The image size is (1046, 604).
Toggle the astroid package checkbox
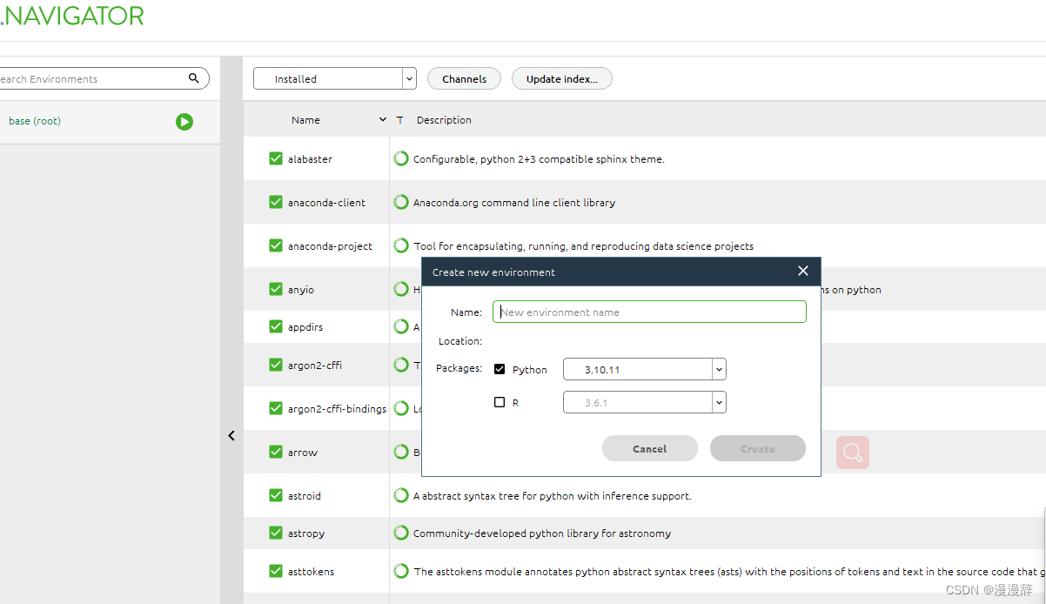coord(276,495)
